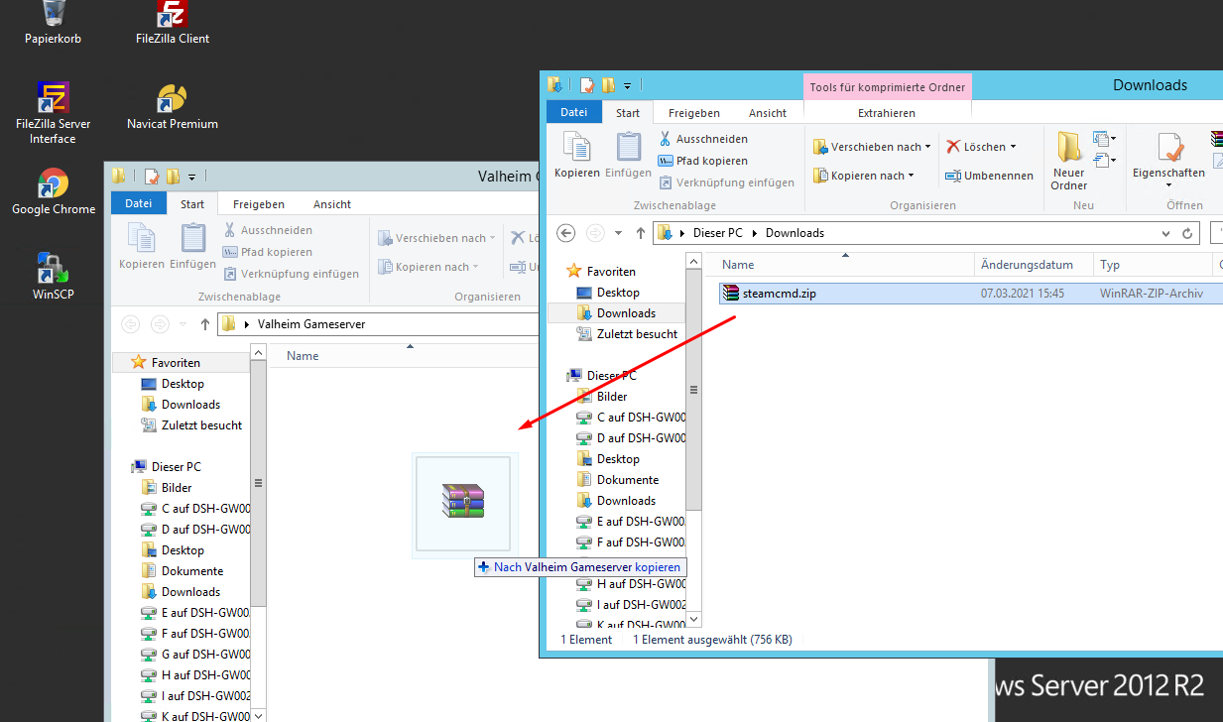The height and width of the screenshot is (722, 1223).
Task: Click Ausschneiden in the Downloads ribbon
Action: 702,139
